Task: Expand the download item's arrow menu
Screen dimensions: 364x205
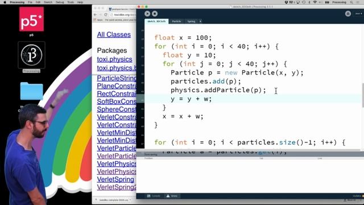Action: 130,200
